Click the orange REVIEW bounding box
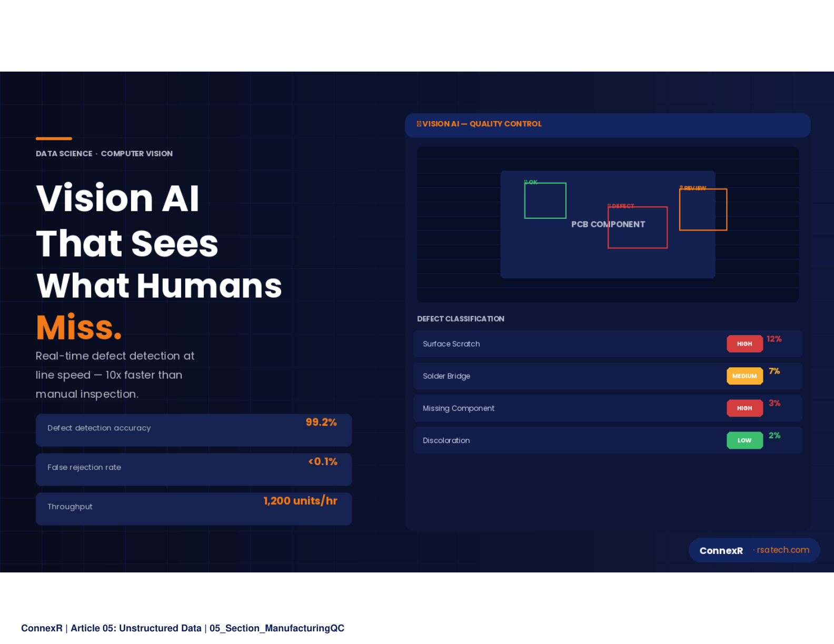Screen dimensions: 834x644 pyautogui.click(x=703, y=209)
